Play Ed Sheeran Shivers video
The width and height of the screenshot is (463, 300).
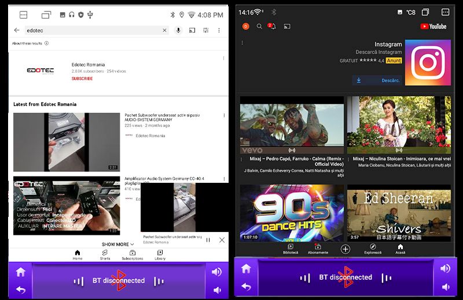pyautogui.click(x=399, y=213)
